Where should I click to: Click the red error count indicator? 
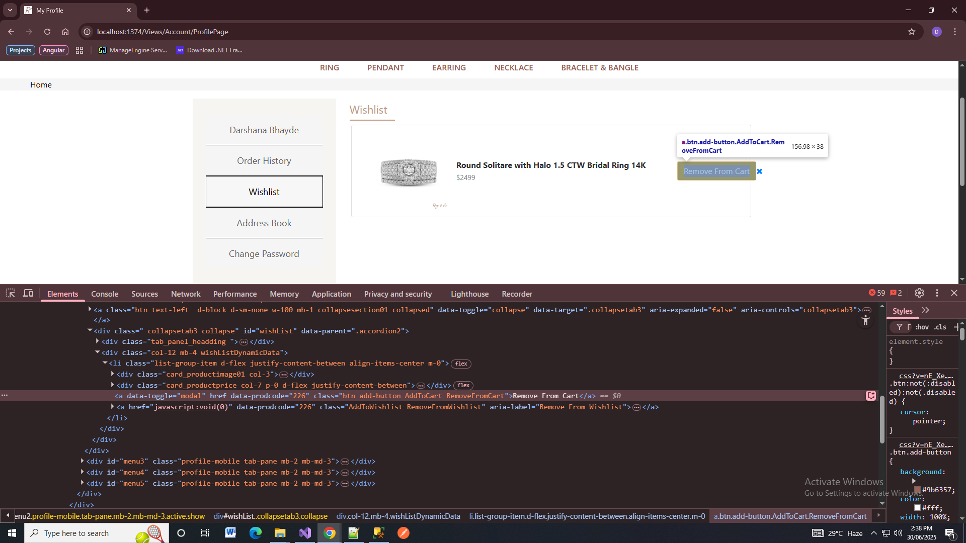(x=876, y=293)
